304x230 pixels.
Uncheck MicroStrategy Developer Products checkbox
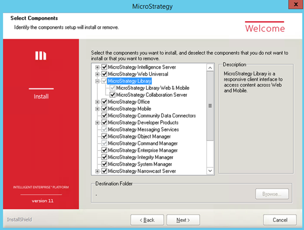(104, 123)
